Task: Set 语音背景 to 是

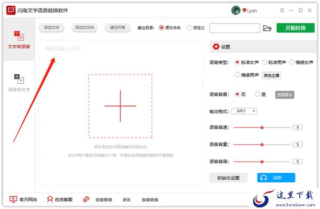Action: pyautogui.click(x=258, y=94)
